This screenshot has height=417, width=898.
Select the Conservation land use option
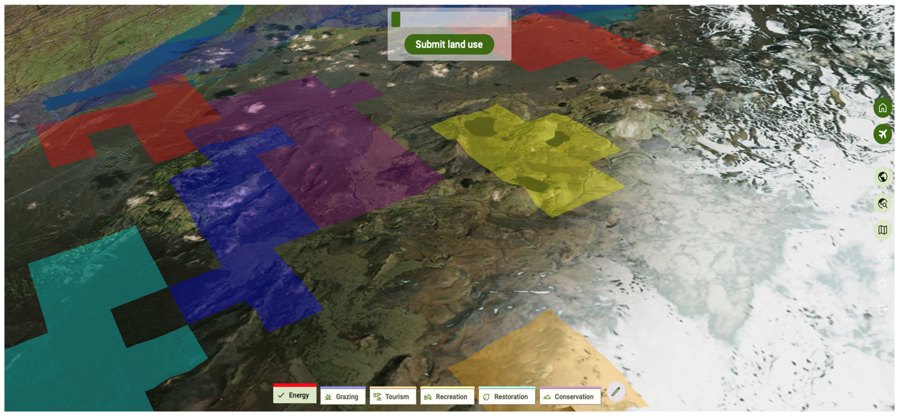point(570,397)
